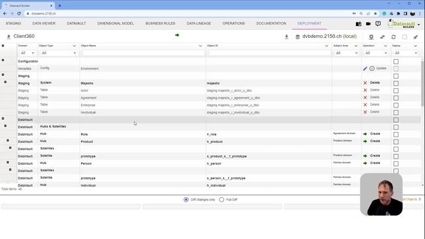Screen dimensions: 425x239
Task: Open Datavault Builder logo menu arrow
Action: tap(418, 25)
